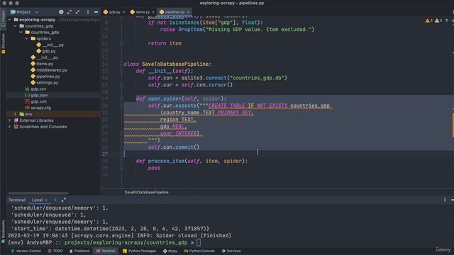Close the pipelines.py editor tab

pyautogui.click(x=188, y=12)
